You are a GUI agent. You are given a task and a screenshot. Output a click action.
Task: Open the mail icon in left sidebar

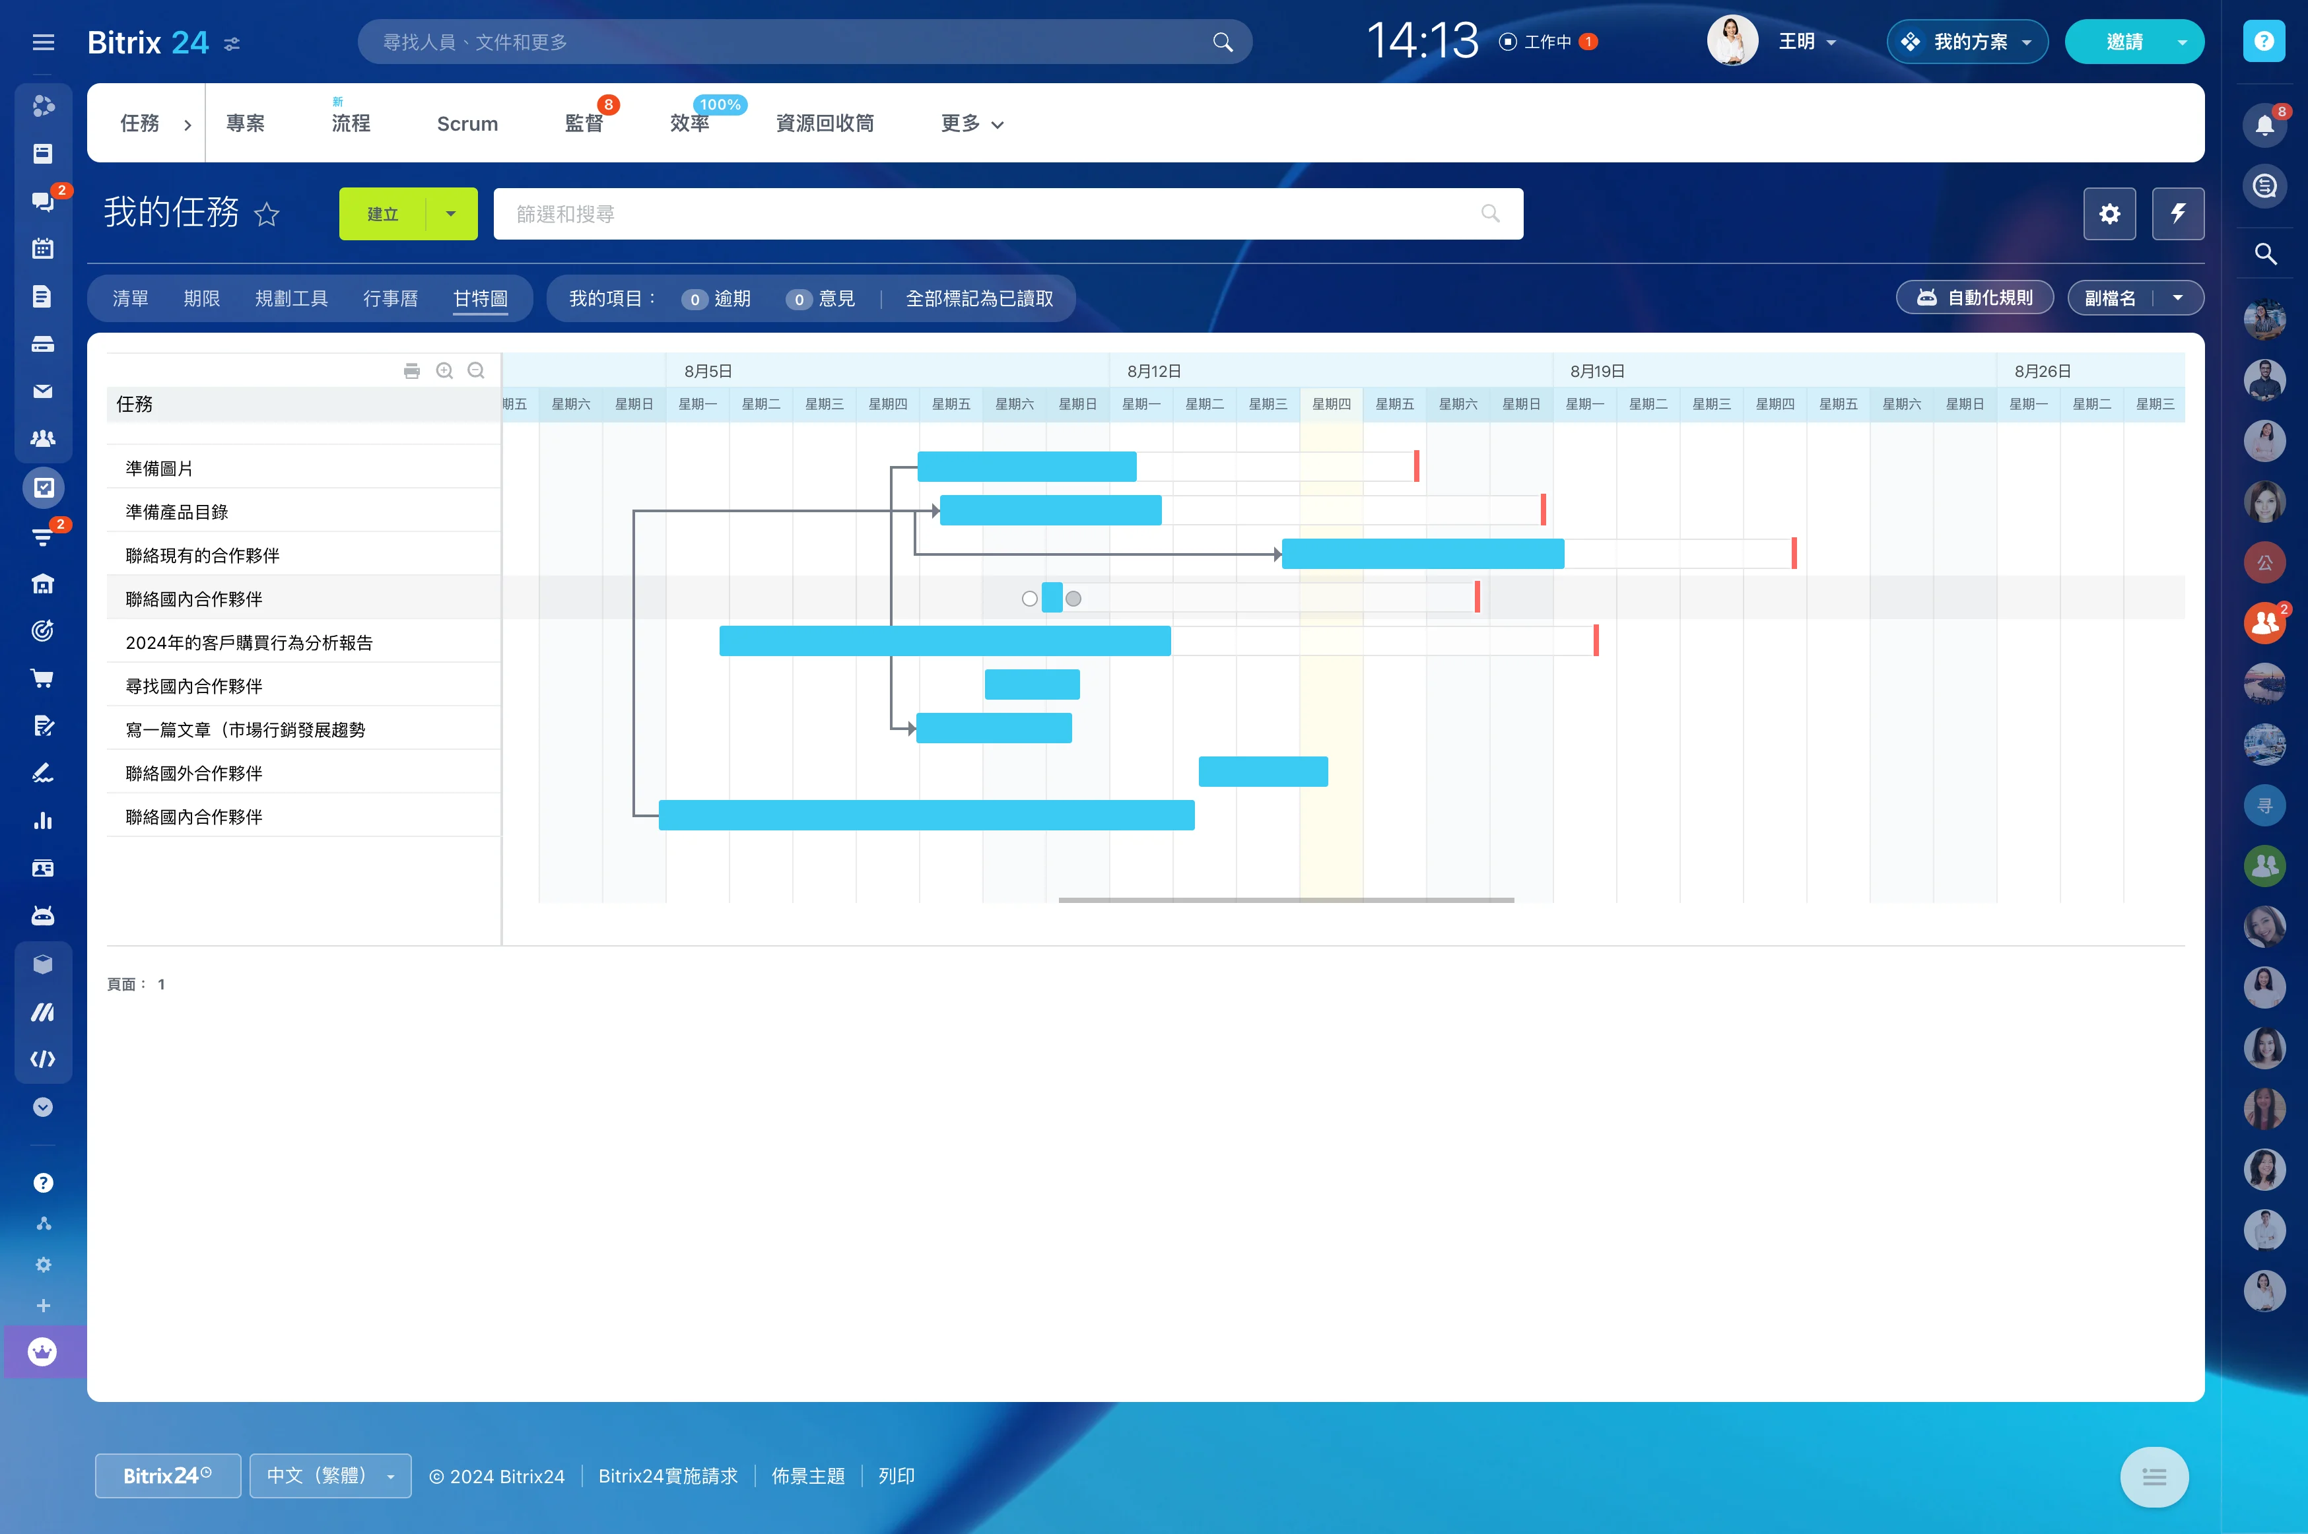43,391
